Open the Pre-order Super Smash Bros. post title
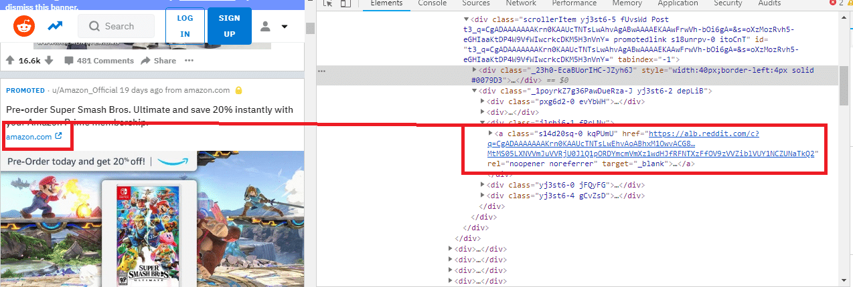 pyautogui.click(x=150, y=116)
